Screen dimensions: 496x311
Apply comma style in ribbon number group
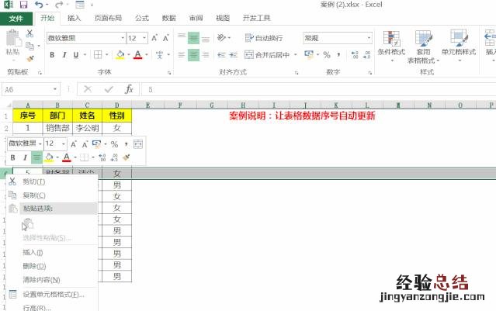pos(338,55)
